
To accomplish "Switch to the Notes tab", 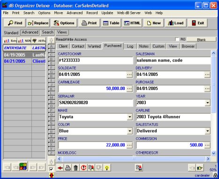I will click(x=143, y=46).
